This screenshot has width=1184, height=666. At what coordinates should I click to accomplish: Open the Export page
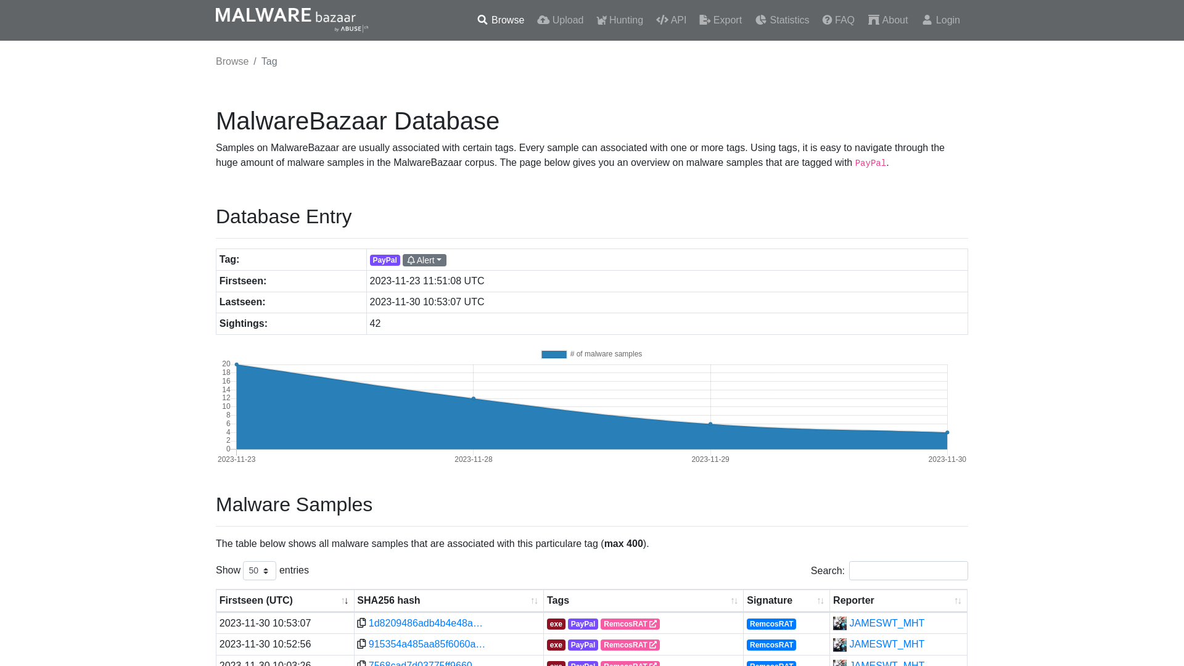pos(720,20)
